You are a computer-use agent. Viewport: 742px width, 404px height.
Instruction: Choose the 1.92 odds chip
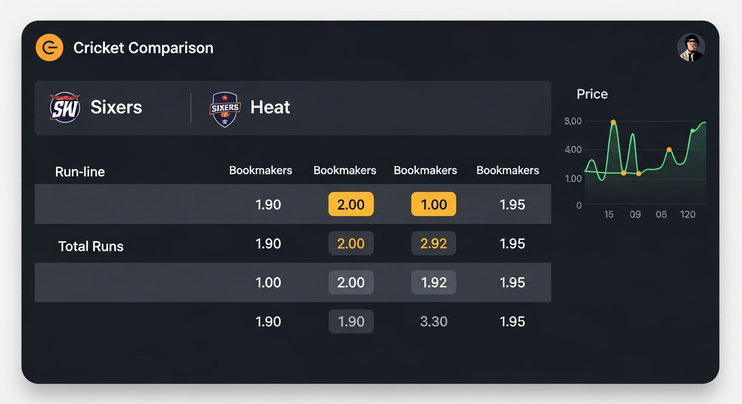tap(433, 282)
